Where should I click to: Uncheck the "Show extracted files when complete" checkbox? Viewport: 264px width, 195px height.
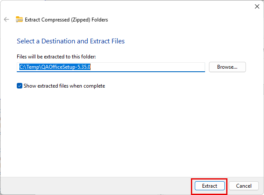coord(20,86)
